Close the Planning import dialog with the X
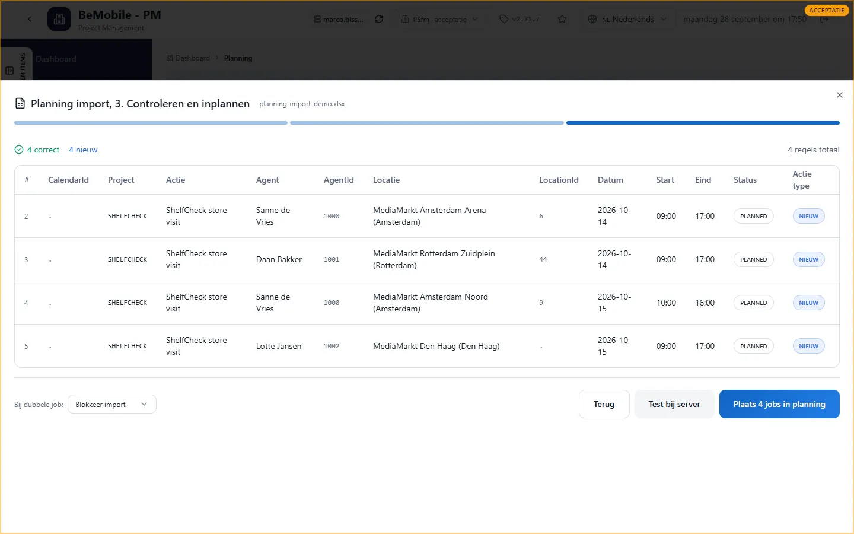Viewport: 854px width, 534px height. 840,95
